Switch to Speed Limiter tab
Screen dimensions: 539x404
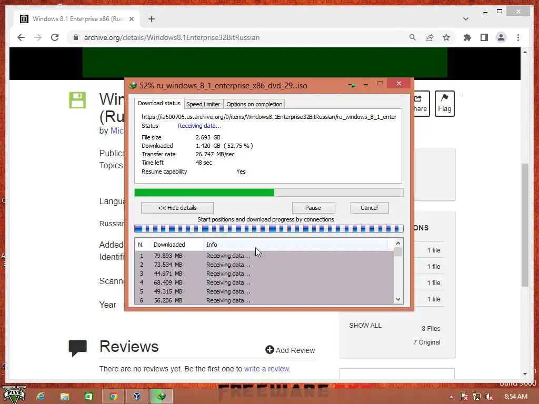pos(203,104)
